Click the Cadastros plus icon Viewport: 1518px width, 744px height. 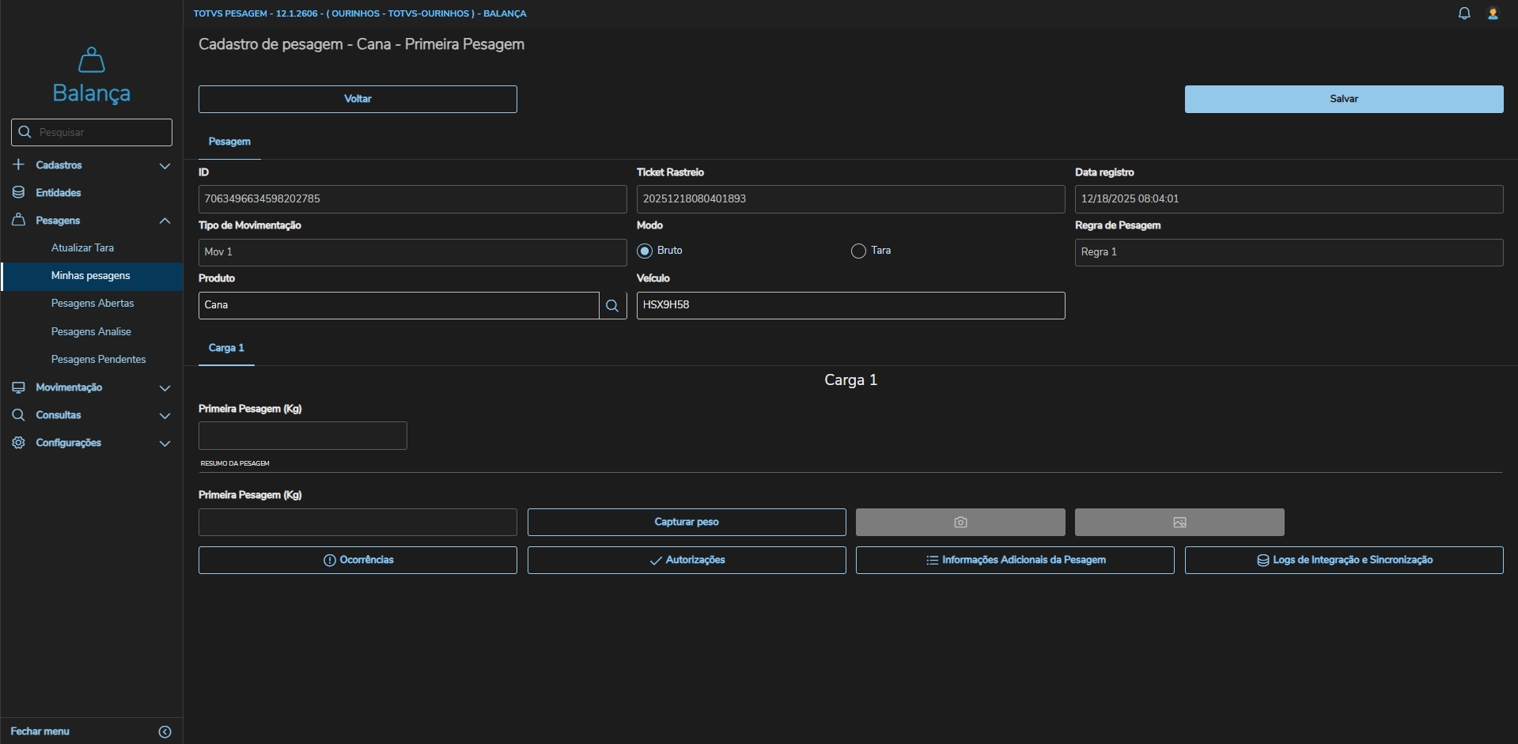coord(19,164)
